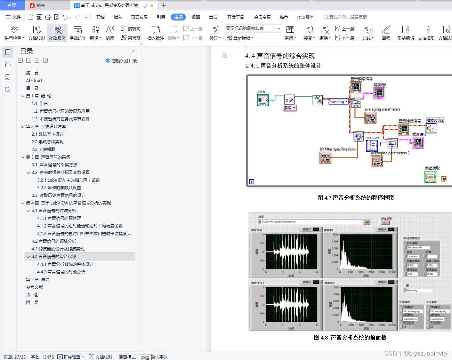Add a new document tab
The width and height of the screenshot is (452, 360).
point(164,5)
